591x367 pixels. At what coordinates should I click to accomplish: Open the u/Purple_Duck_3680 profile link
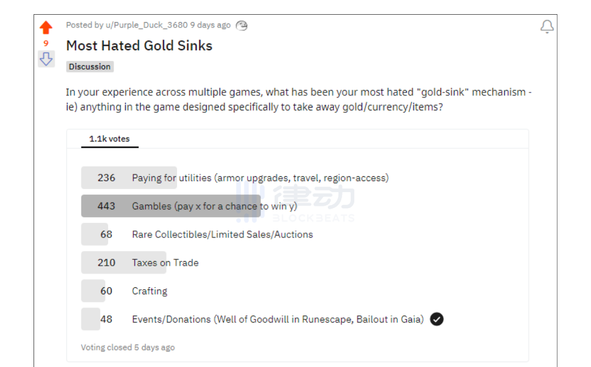point(147,25)
